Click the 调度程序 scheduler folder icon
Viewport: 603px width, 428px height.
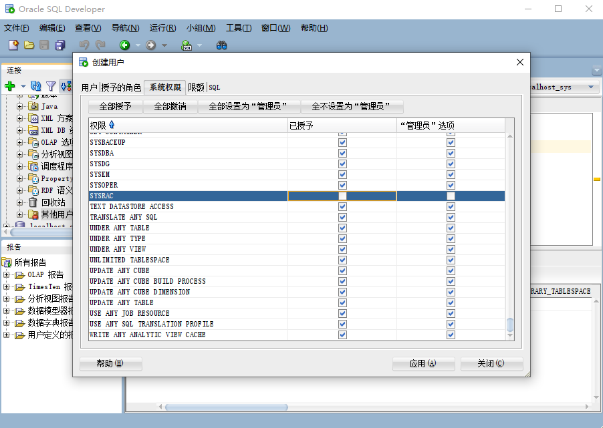click(x=34, y=166)
